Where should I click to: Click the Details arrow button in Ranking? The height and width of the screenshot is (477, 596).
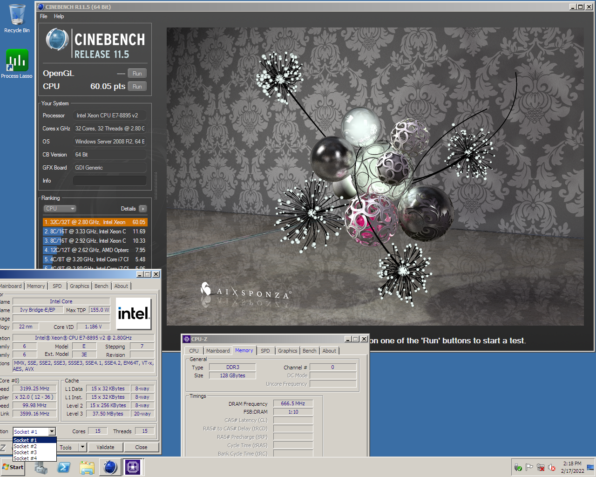click(x=142, y=209)
